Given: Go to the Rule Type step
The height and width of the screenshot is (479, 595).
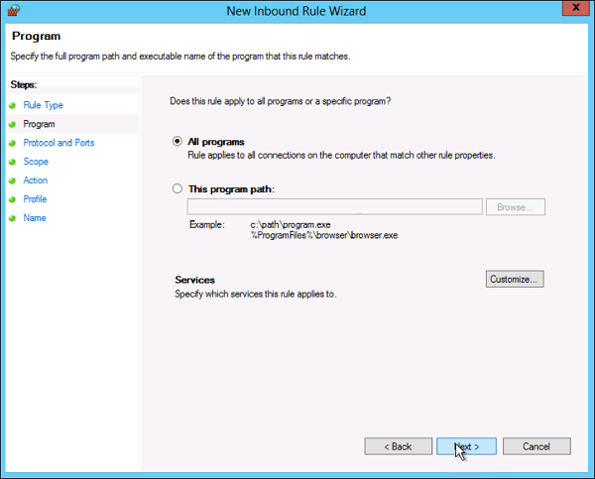Looking at the screenshot, I should point(43,105).
